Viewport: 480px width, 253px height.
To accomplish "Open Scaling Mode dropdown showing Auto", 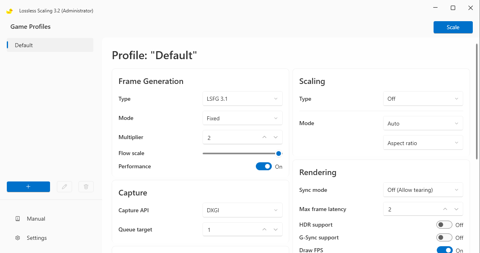I will click(x=423, y=124).
